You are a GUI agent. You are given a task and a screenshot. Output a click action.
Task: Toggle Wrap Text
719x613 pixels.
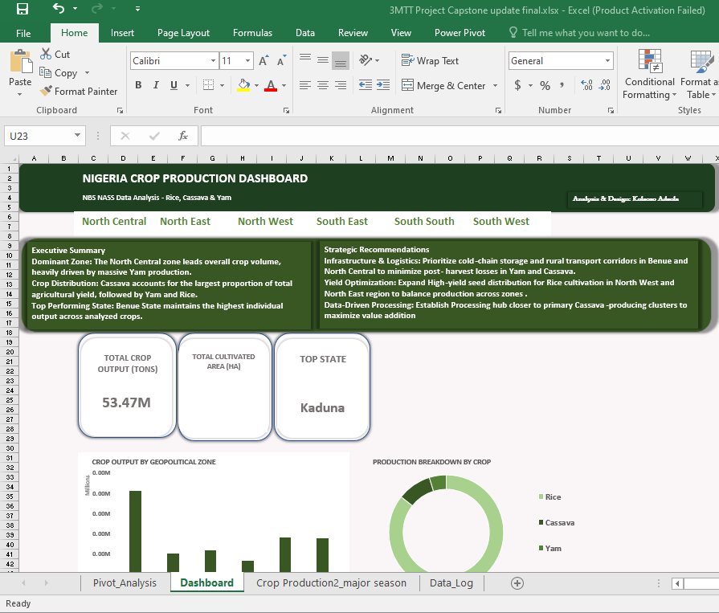tap(430, 60)
